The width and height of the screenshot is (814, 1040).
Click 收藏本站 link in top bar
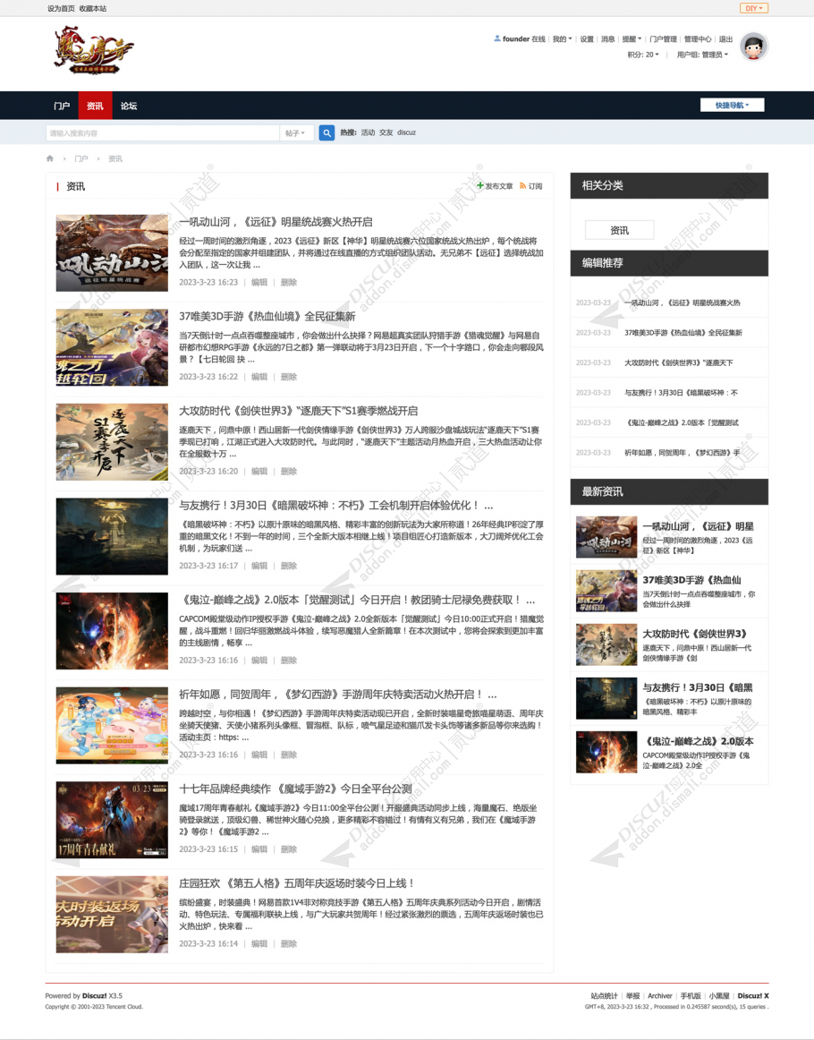93,9
